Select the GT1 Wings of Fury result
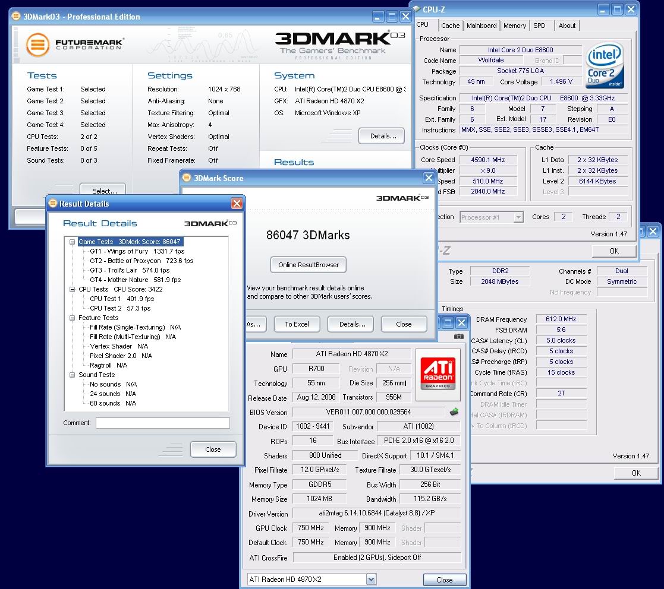This screenshot has width=664, height=589. pos(137,251)
